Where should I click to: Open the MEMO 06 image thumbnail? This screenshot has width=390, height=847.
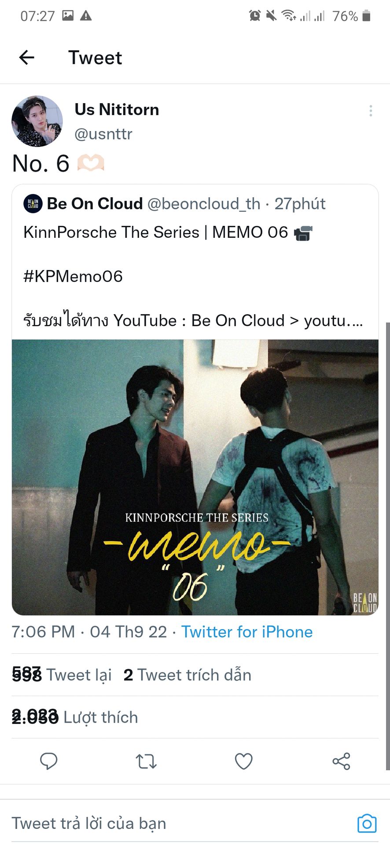point(195,477)
